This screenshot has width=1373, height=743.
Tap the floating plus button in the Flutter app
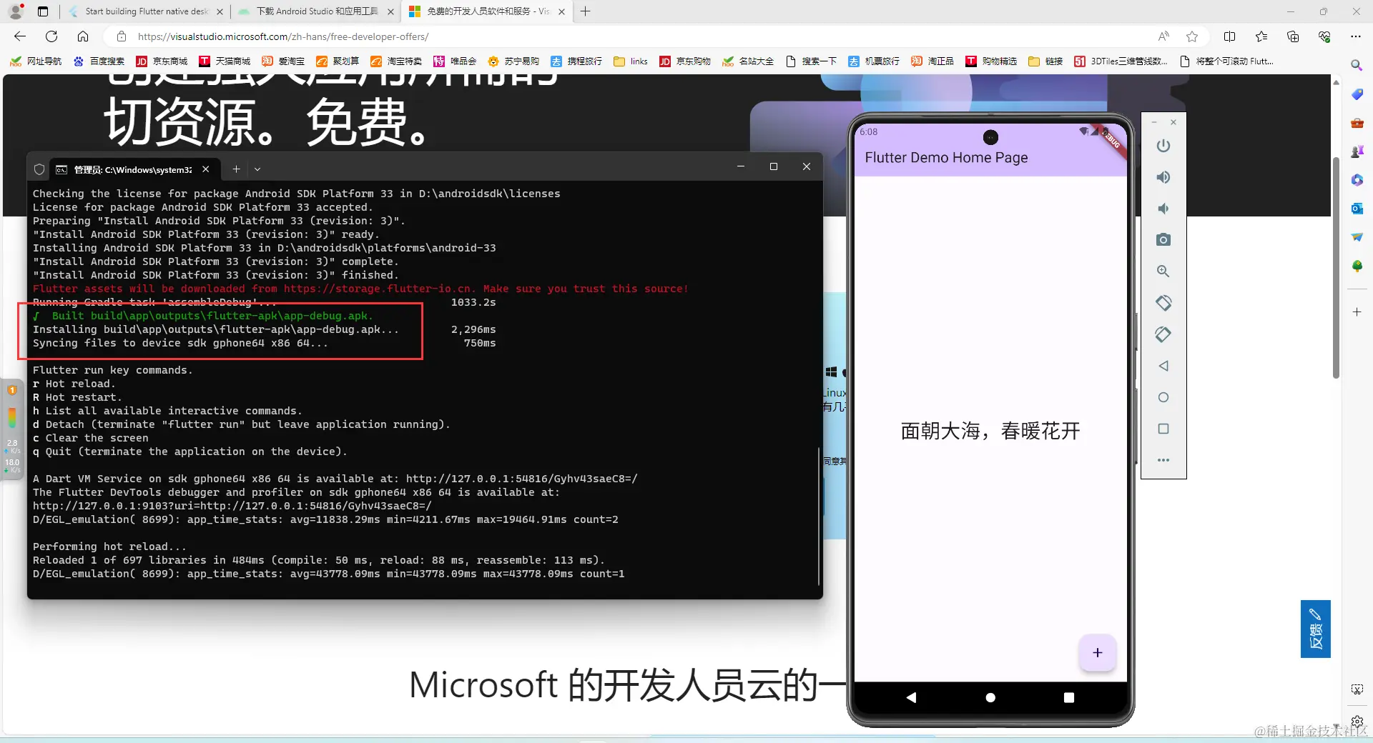(1098, 652)
